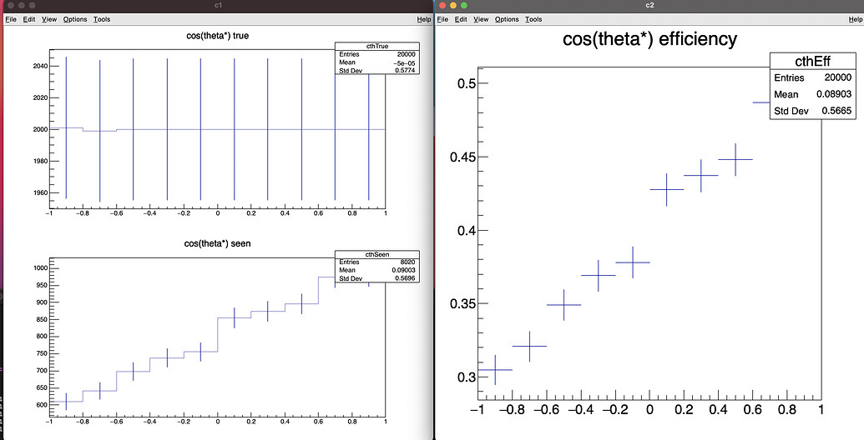The width and height of the screenshot is (864, 440).
Task: Click Mean 0.09003 row in cthSeen box
Action: [x=377, y=270]
